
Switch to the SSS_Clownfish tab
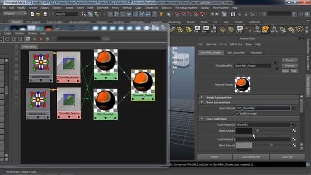[x=236, y=52]
